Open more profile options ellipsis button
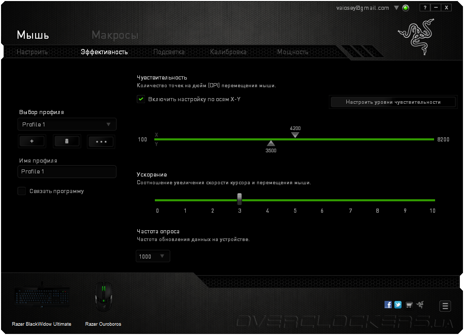Image resolution: width=464 pixels, height=335 pixels. [x=101, y=141]
